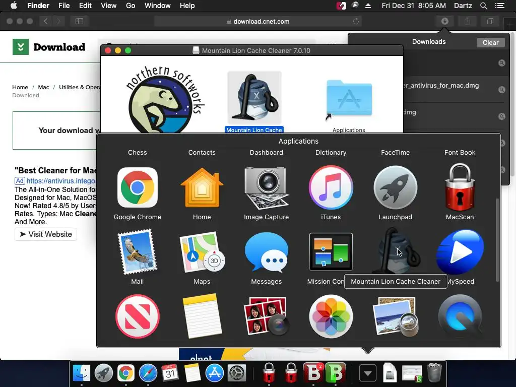The image size is (516, 387).
Task: Open Notification Center list icon
Action: pos(500,6)
